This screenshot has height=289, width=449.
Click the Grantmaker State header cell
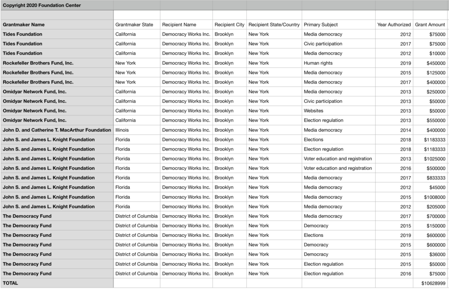[137, 25]
